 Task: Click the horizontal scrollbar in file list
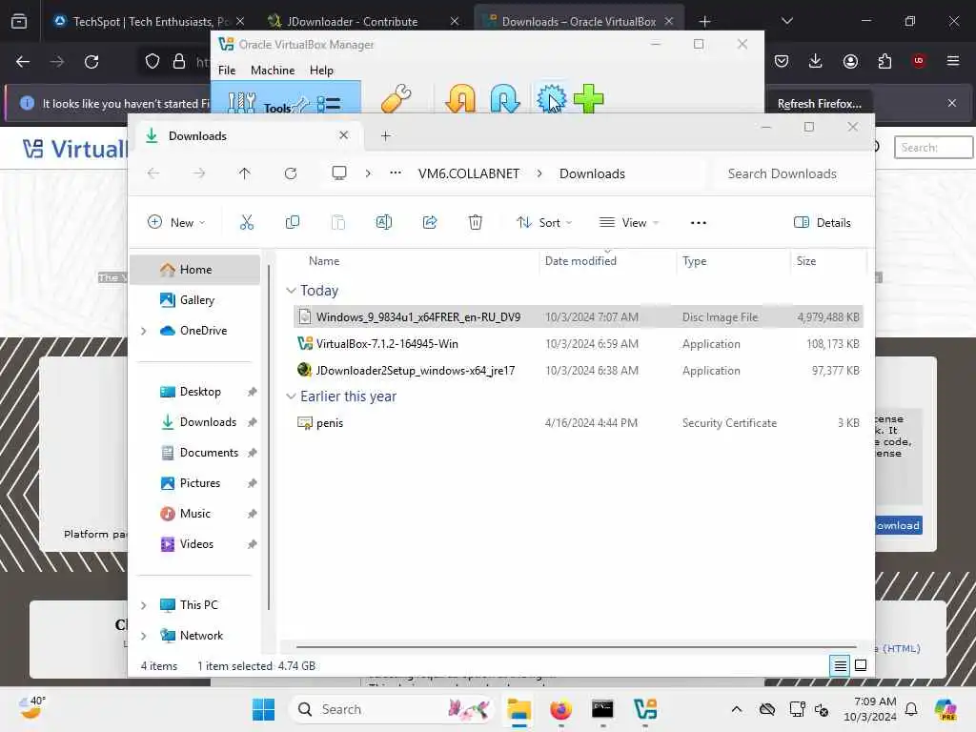pyautogui.click(x=577, y=647)
